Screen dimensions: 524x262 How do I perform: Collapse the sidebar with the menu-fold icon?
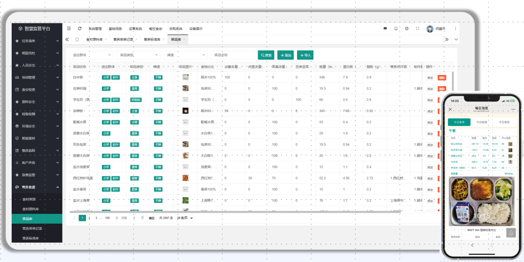click(x=68, y=29)
